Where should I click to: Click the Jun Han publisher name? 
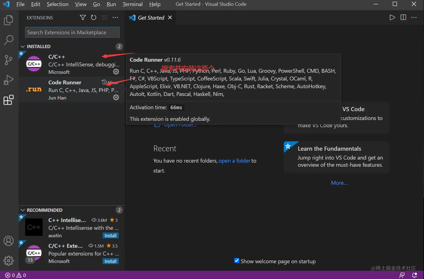tap(57, 98)
